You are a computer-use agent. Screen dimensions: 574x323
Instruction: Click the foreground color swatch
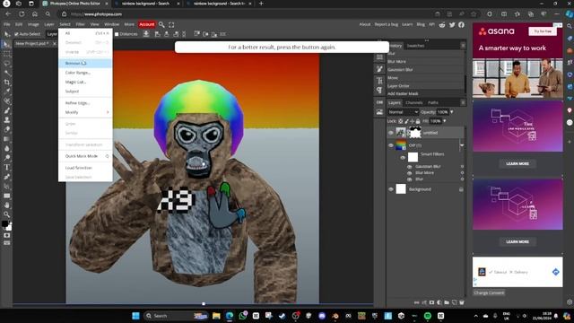pos(4,223)
